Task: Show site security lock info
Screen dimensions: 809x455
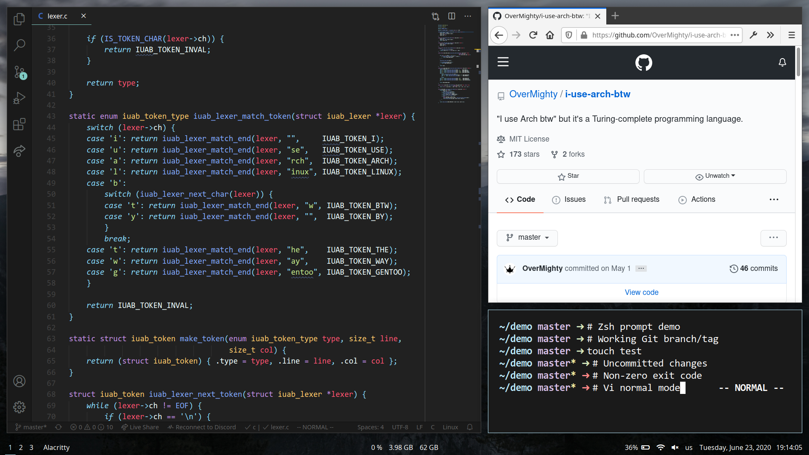Action: click(x=584, y=35)
